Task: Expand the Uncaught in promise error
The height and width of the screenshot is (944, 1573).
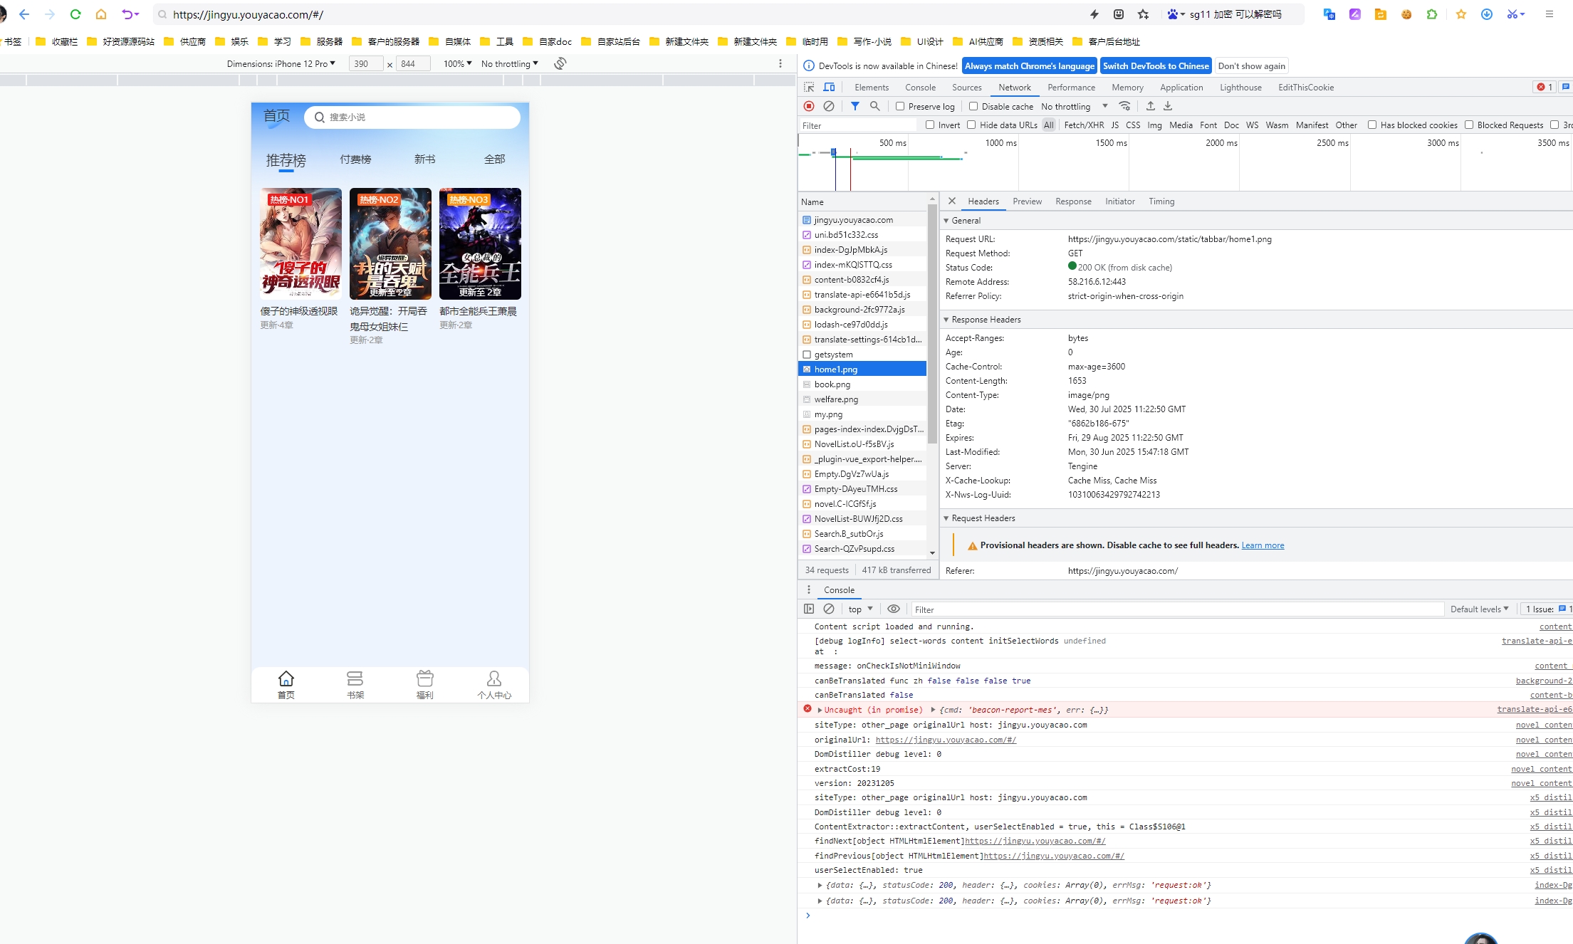Action: click(820, 710)
